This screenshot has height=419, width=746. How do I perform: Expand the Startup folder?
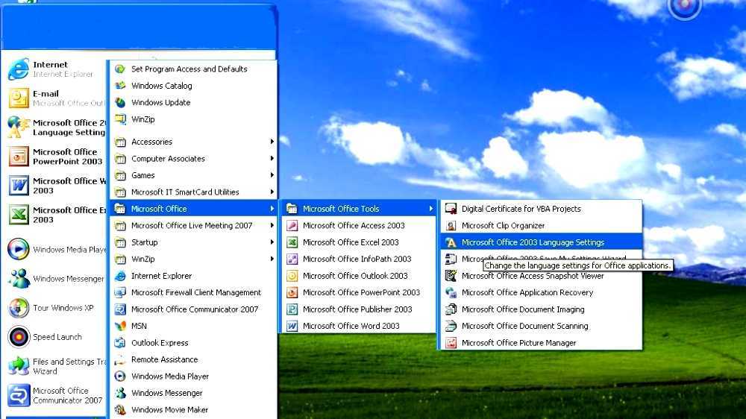coord(193,242)
